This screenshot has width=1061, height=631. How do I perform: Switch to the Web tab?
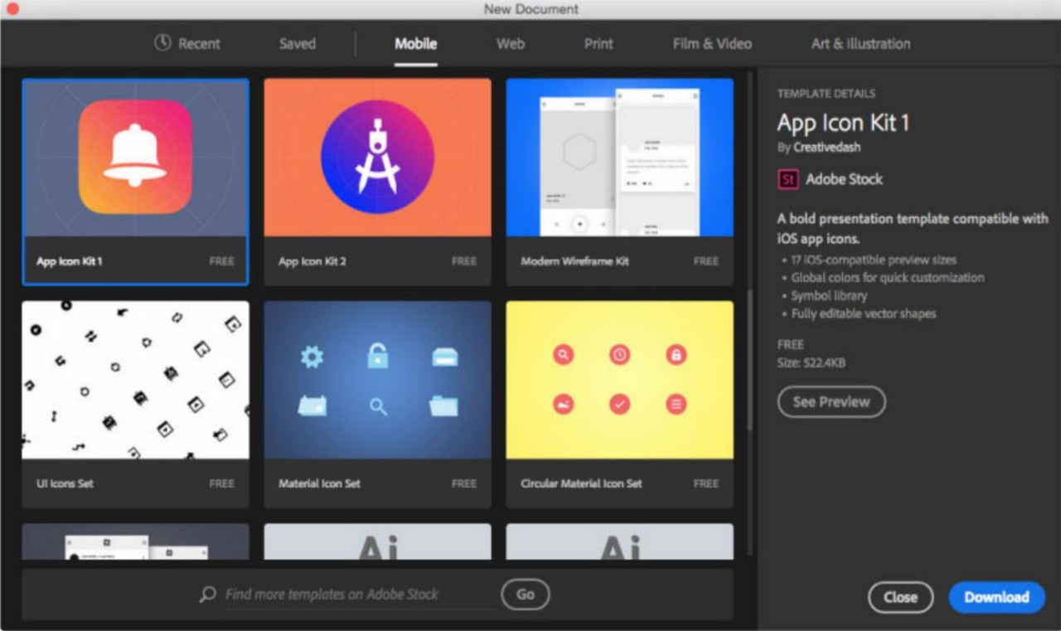511,44
